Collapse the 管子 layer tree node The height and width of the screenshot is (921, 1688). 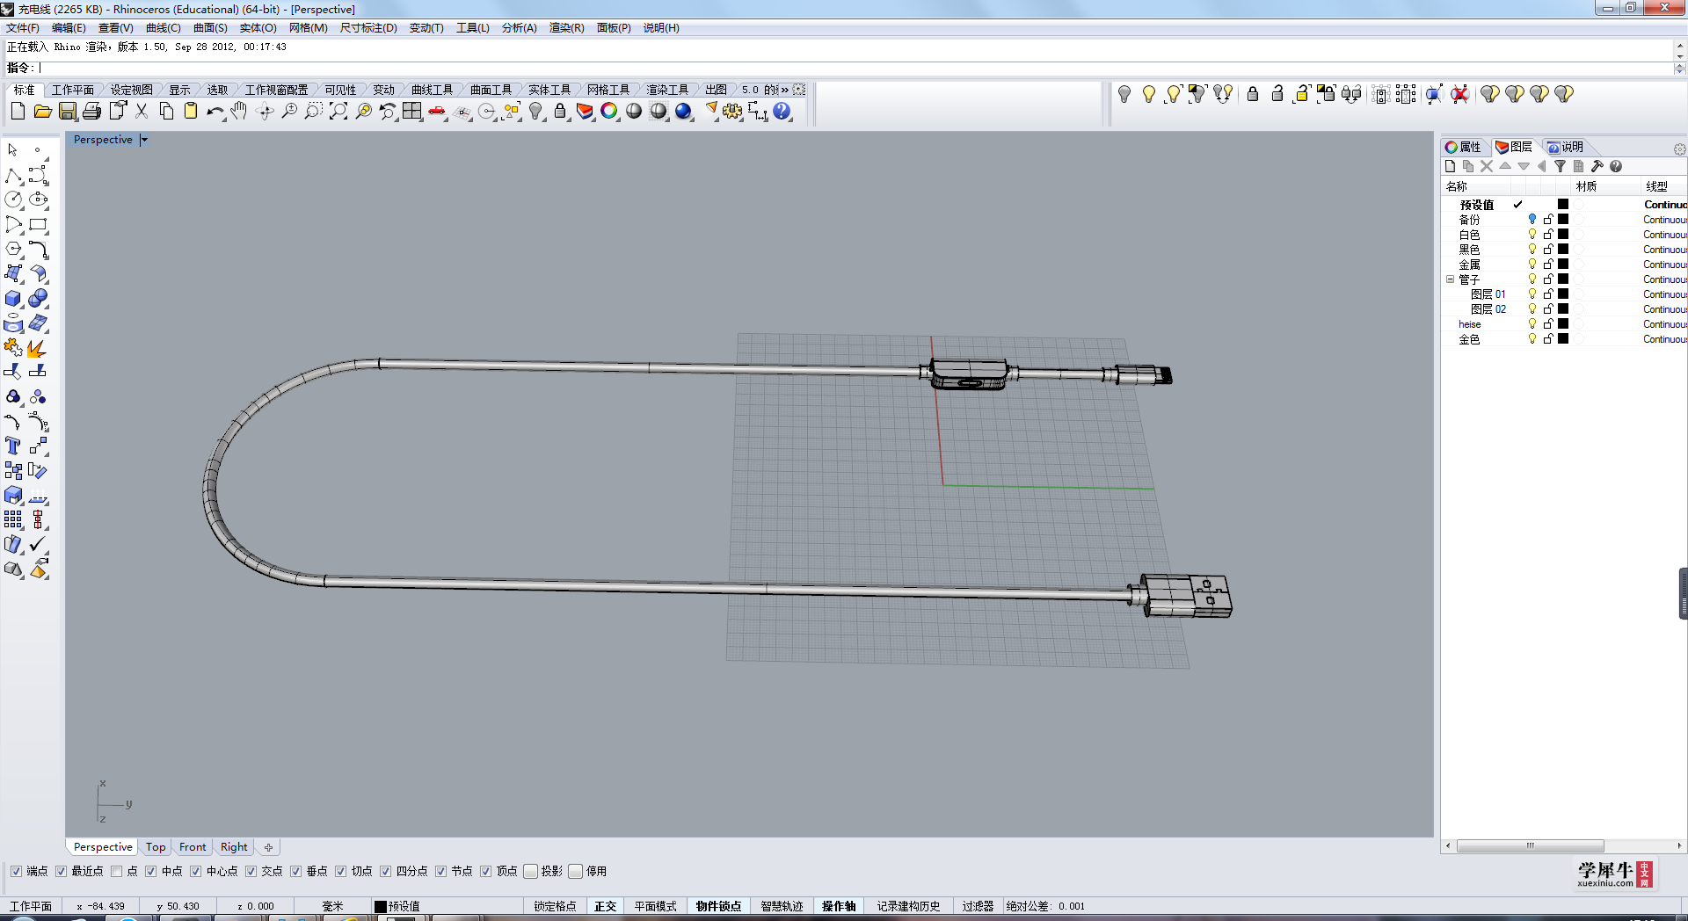(1451, 279)
